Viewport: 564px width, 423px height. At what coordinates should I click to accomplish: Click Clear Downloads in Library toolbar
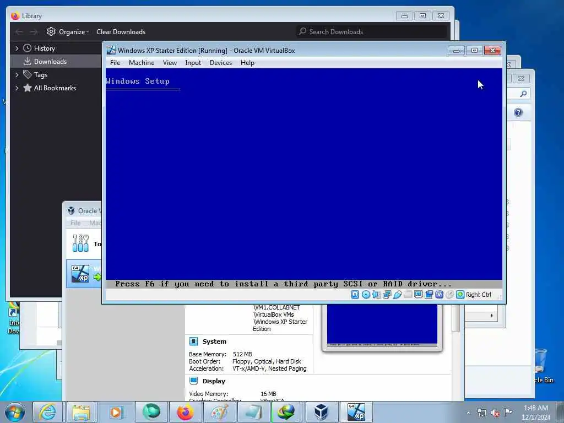(121, 31)
